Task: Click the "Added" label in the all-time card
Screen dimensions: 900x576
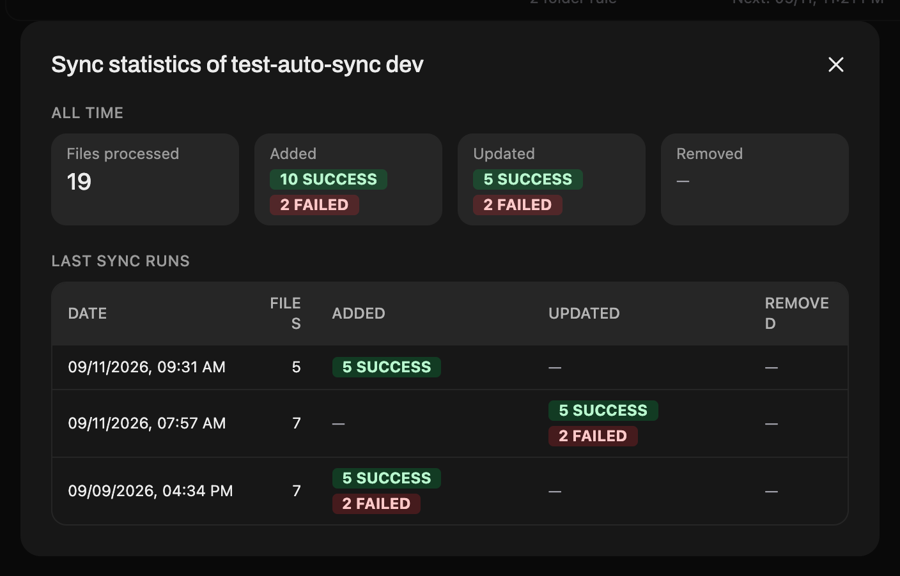Action: pyautogui.click(x=293, y=154)
